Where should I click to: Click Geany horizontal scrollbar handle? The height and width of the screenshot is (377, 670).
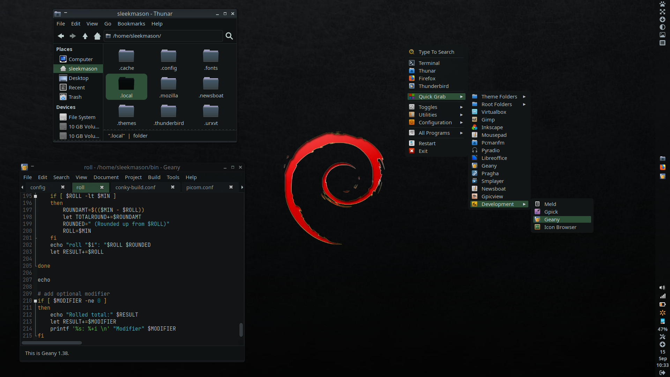click(52, 343)
